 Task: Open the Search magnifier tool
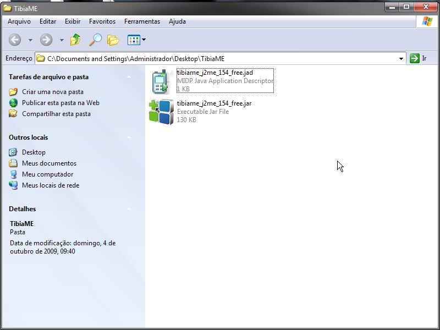pos(96,40)
